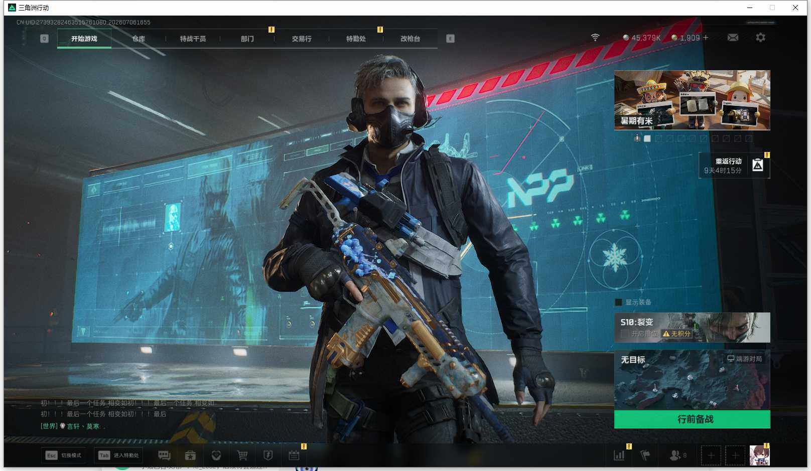Open the lightning shield pass icon
The height and width of the screenshot is (471, 811).
pyautogui.click(x=268, y=455)
